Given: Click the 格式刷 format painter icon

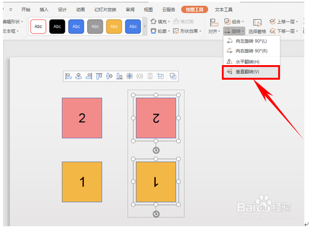Looking at the screenshot, I should point(176,22).
